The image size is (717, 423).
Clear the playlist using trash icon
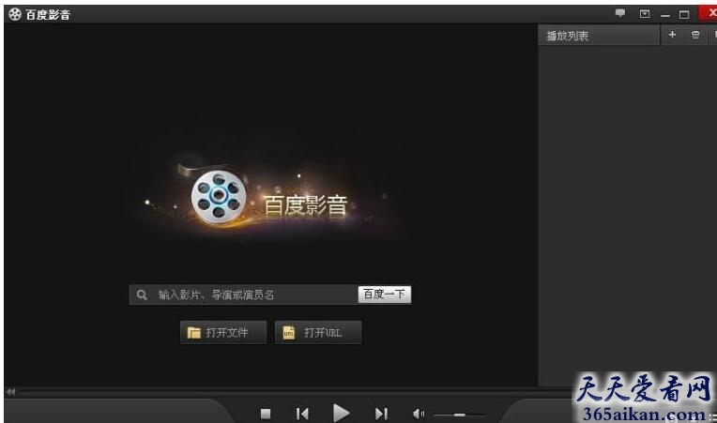pyautogui.click(x=695, y=35)
